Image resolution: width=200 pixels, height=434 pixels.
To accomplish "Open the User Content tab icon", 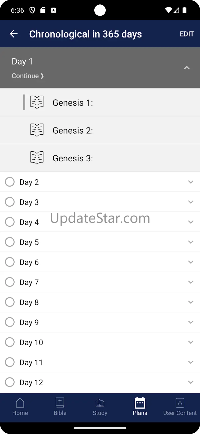I will click(180, 403).
